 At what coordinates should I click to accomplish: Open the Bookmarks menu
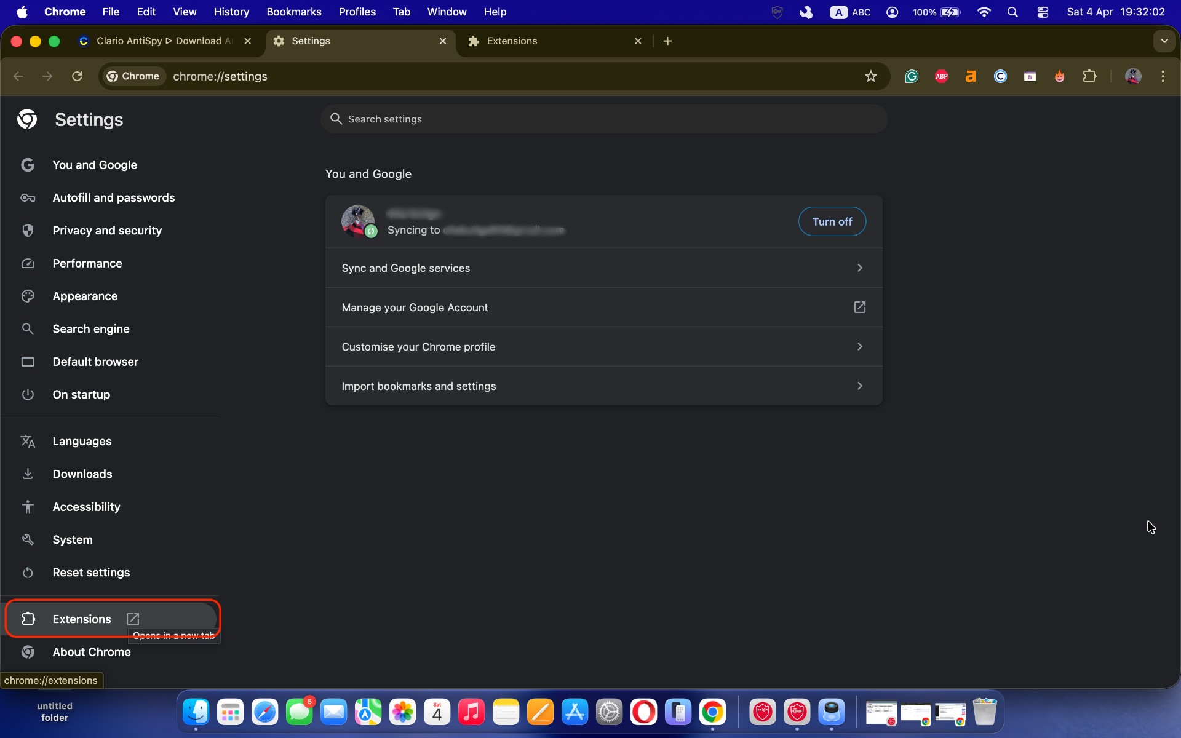(293, 12)
